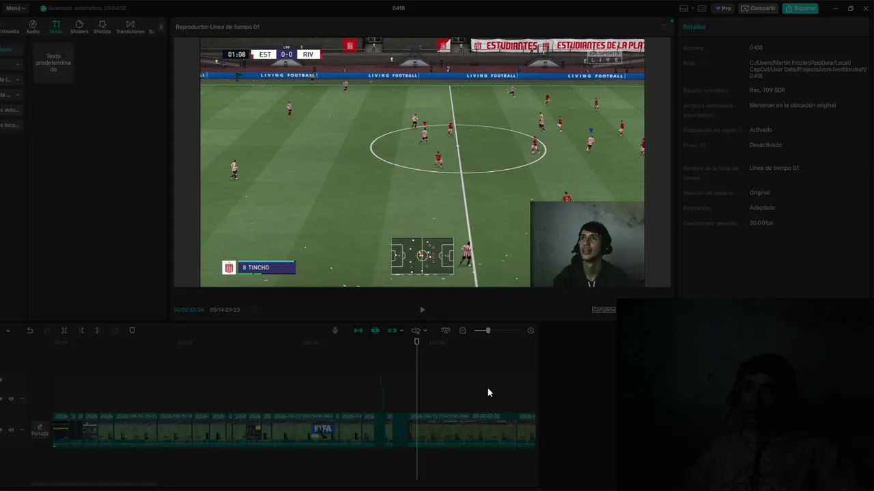The height and width of the screenshot is (491, 874).
Task: Click the playhead marker on ruler
Action: (x=417, y=342)
